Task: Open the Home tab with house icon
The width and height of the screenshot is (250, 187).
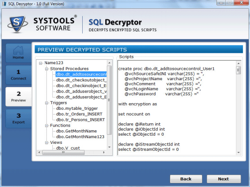Action: 19,53
